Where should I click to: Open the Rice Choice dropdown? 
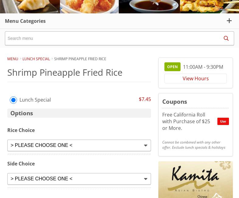[x=79, y=145]
